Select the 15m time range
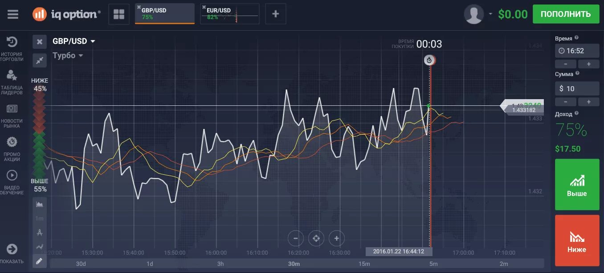The width and height of the screenshot is (604, 273). (x=364, y=264)
